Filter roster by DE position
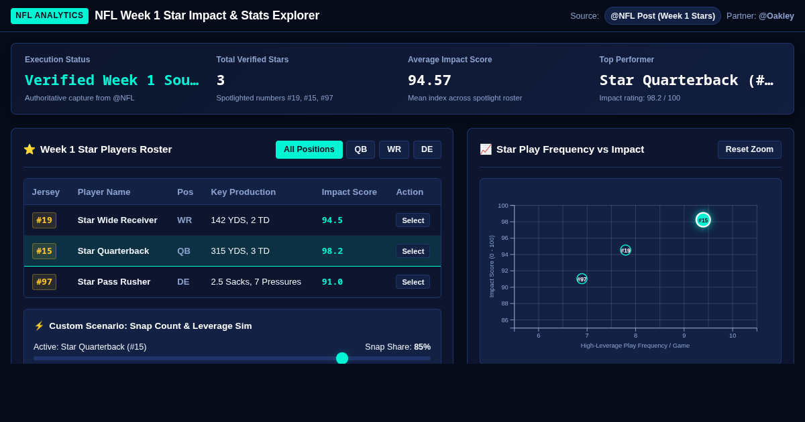Image resolution: width=805 pixels, height=422 pixels. point(427,149)
